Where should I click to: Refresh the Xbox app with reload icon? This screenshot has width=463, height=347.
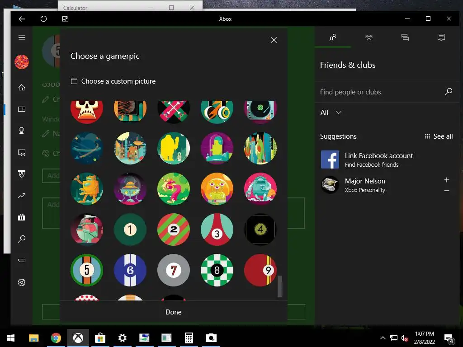[x=43, y=19]
